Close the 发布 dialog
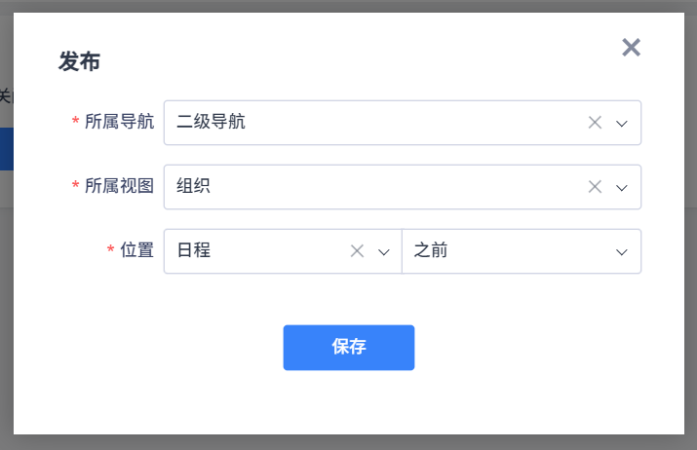The image size is (697, 450). coord(631,47)
